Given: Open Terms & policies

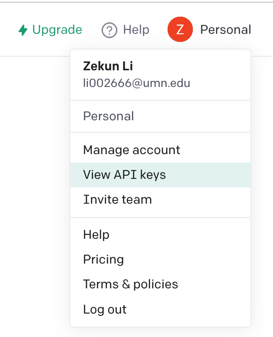Looking at the screenshot, I should [130, 284].
